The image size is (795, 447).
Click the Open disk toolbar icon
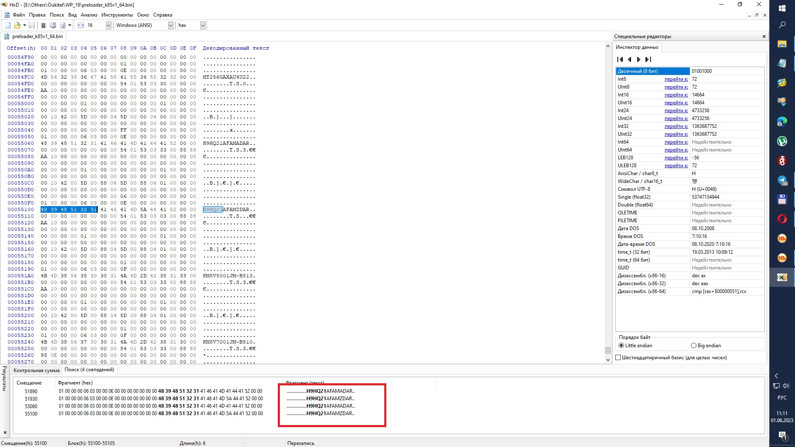point(53,25)
